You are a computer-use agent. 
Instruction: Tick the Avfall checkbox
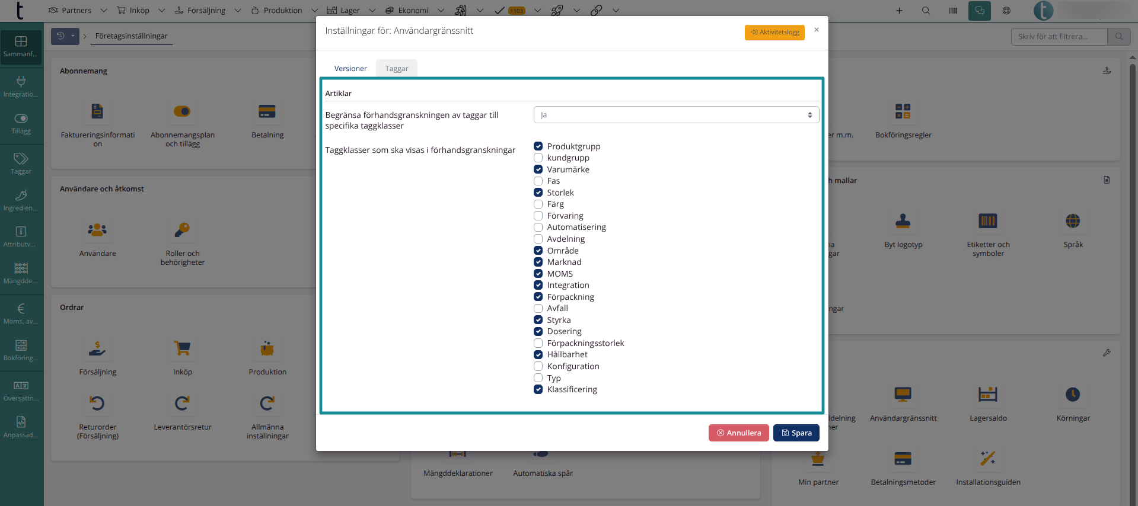[538, 308]
